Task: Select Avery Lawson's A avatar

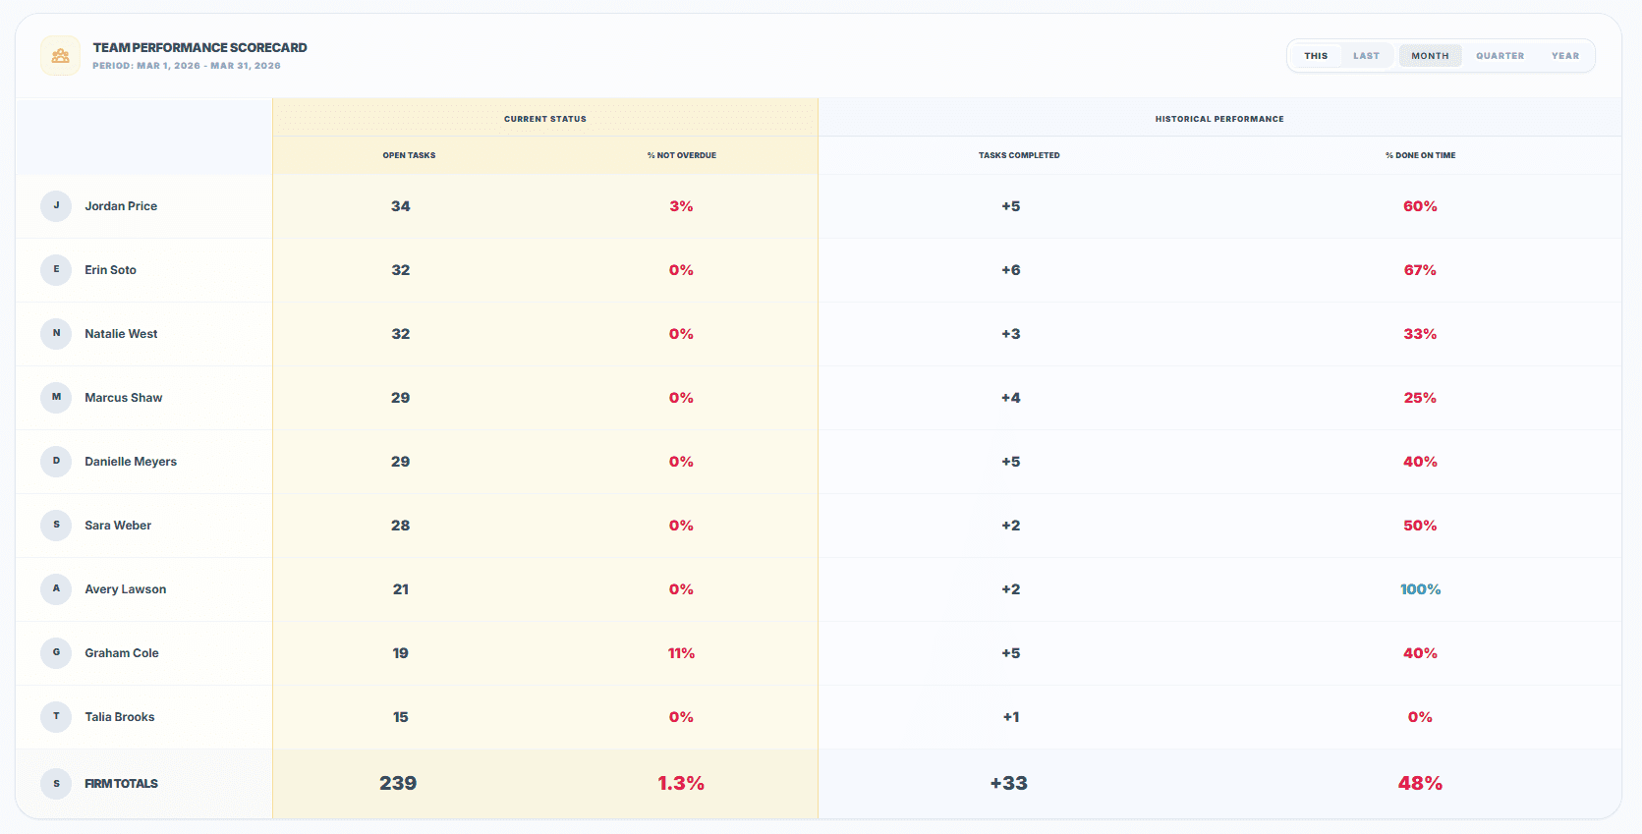Action: tap(56, 589)
